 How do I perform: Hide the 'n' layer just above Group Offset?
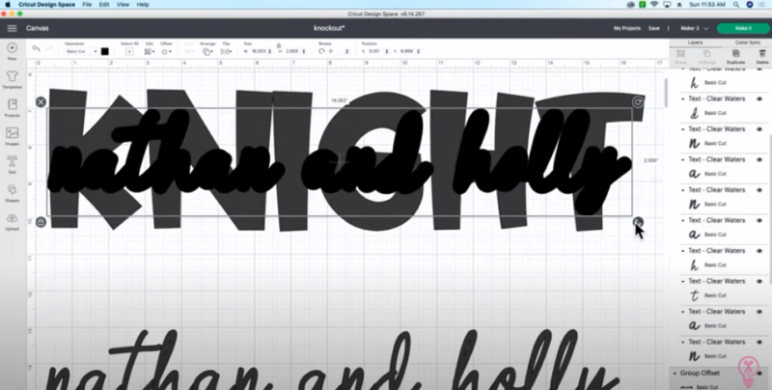(759, 342)
